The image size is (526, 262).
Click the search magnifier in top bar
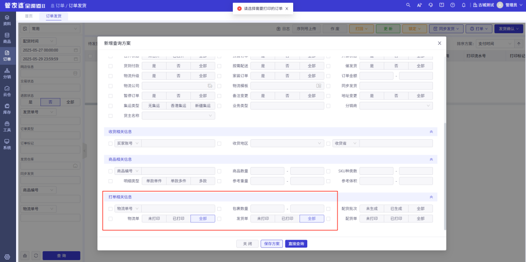click(408, 5)
